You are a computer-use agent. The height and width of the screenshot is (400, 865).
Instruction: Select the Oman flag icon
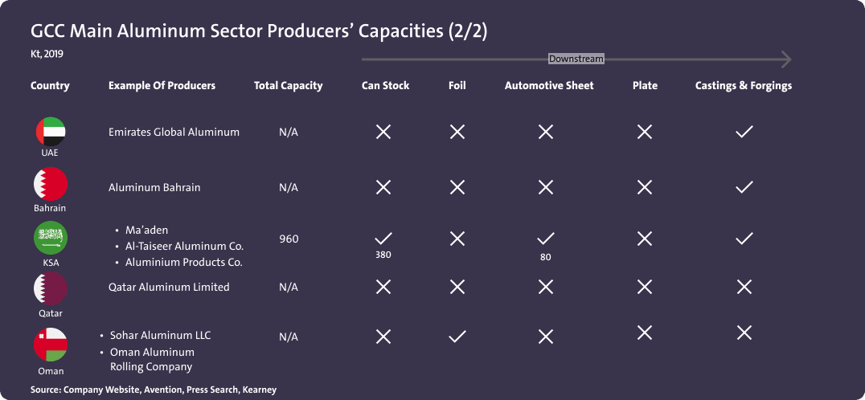point(50,345)
